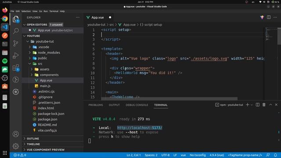Viewport: 281px width, 158px height.
Task: Click Spaces: 2 indentation setting
Action: click(x=151, y=155)
